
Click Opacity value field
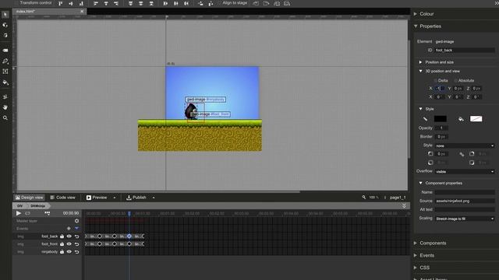[x=441, y=128]
